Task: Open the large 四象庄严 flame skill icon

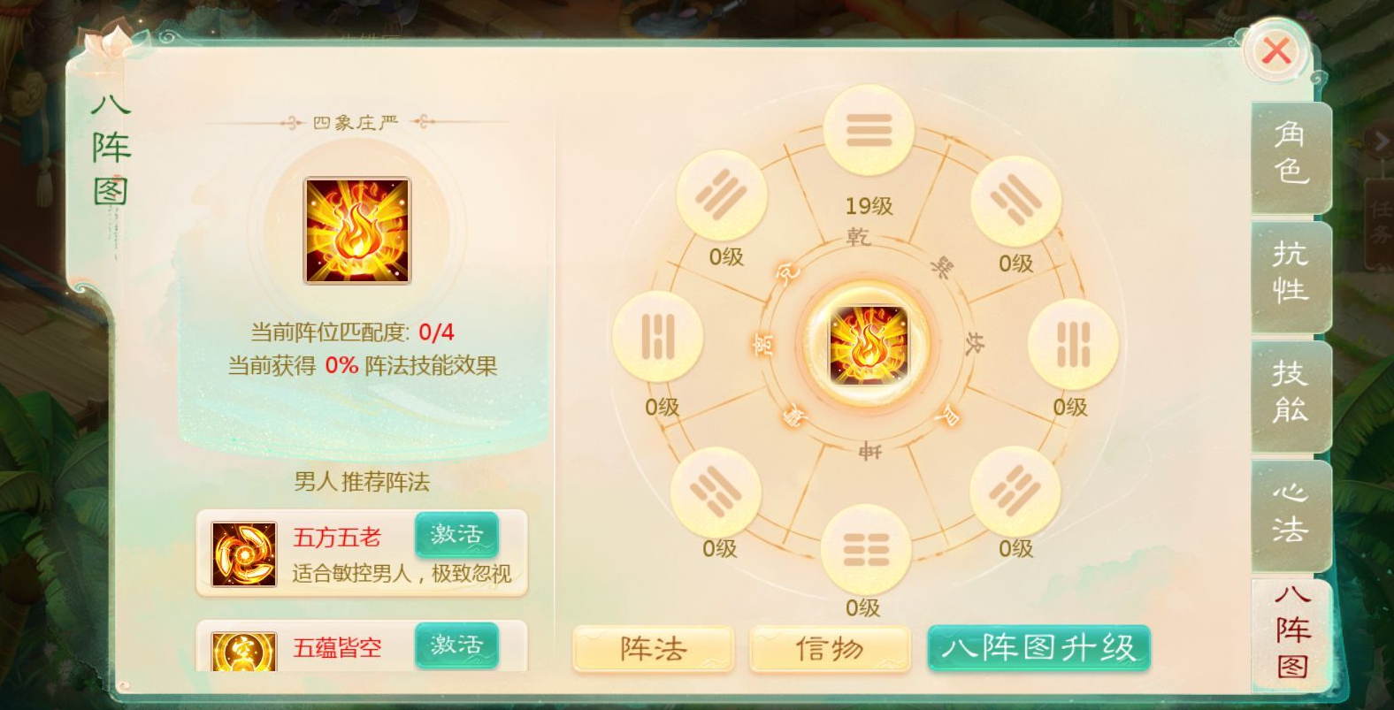Action: [x=357, y=231]
